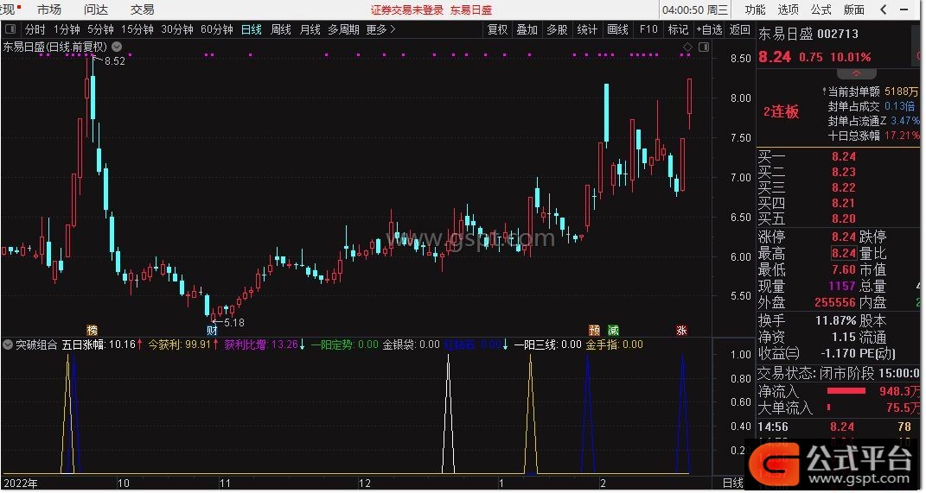926x493 pixels.
Task: Switch to 30分钟 chart period
Action: coord(177,29)
